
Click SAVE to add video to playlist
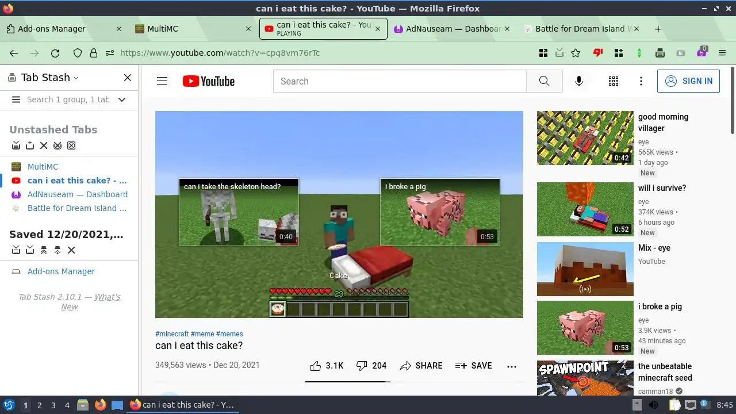474,366
